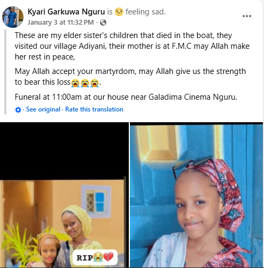Viewport: 264px width, 268px height.
Task: Click the globe public audience icon
Action: click(x=103, y=23)
